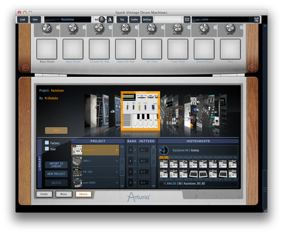The height and width of the screenshot is (234, 283).
Task: Click the project list scroll up arrow
Action: tap(122, 147)
